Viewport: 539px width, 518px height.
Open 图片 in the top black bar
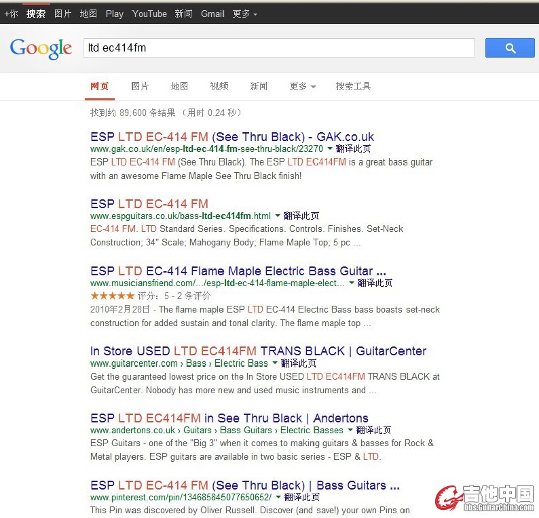62,14
